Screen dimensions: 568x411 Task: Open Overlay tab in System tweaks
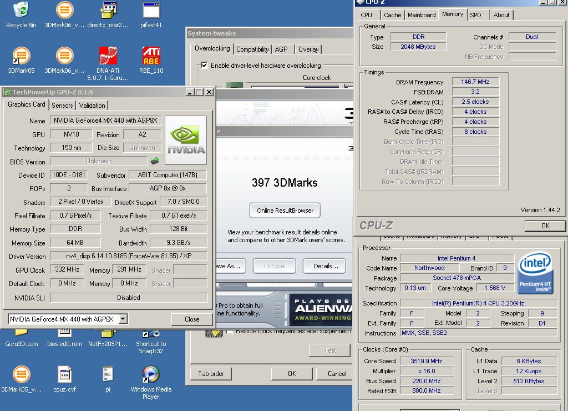click(x=308, y=49)
